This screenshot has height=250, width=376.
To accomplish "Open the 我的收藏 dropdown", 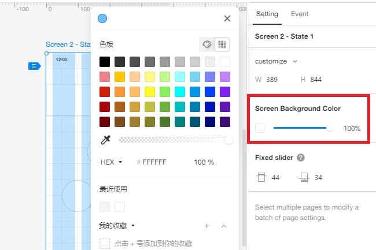I will (x=133, y=225).
